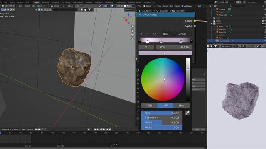Toggle the lowest collection checkbox in outliner

[x=263, y=24]
